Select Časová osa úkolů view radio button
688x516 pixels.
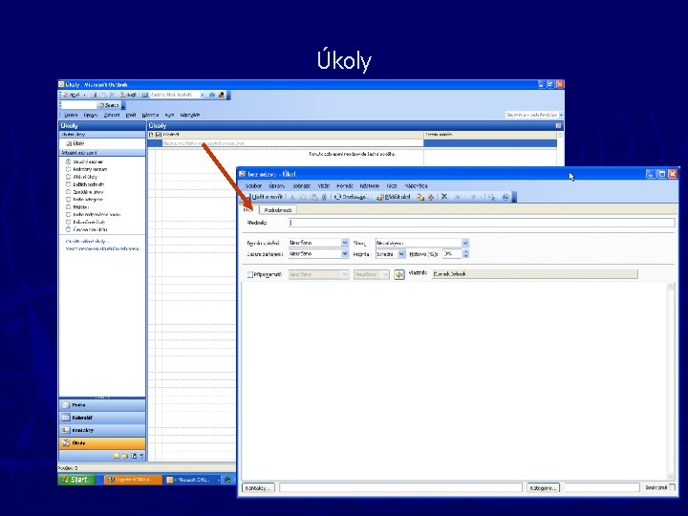point(68,229)
